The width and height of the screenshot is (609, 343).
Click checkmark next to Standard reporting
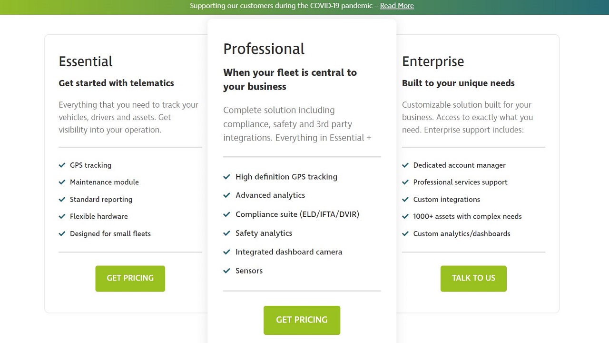click(62, 199)
